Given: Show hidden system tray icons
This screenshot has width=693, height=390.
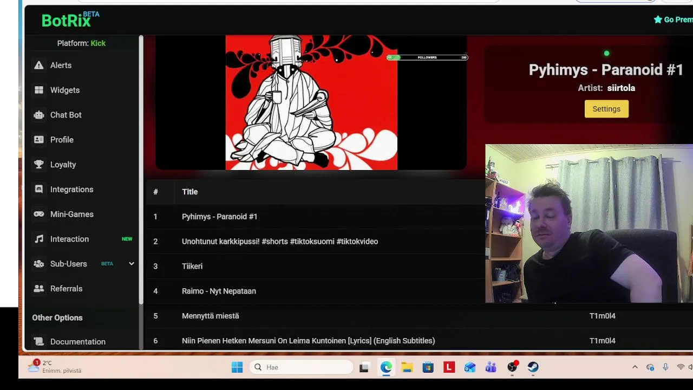Looking at the screenshot, I should click(635, 367).
